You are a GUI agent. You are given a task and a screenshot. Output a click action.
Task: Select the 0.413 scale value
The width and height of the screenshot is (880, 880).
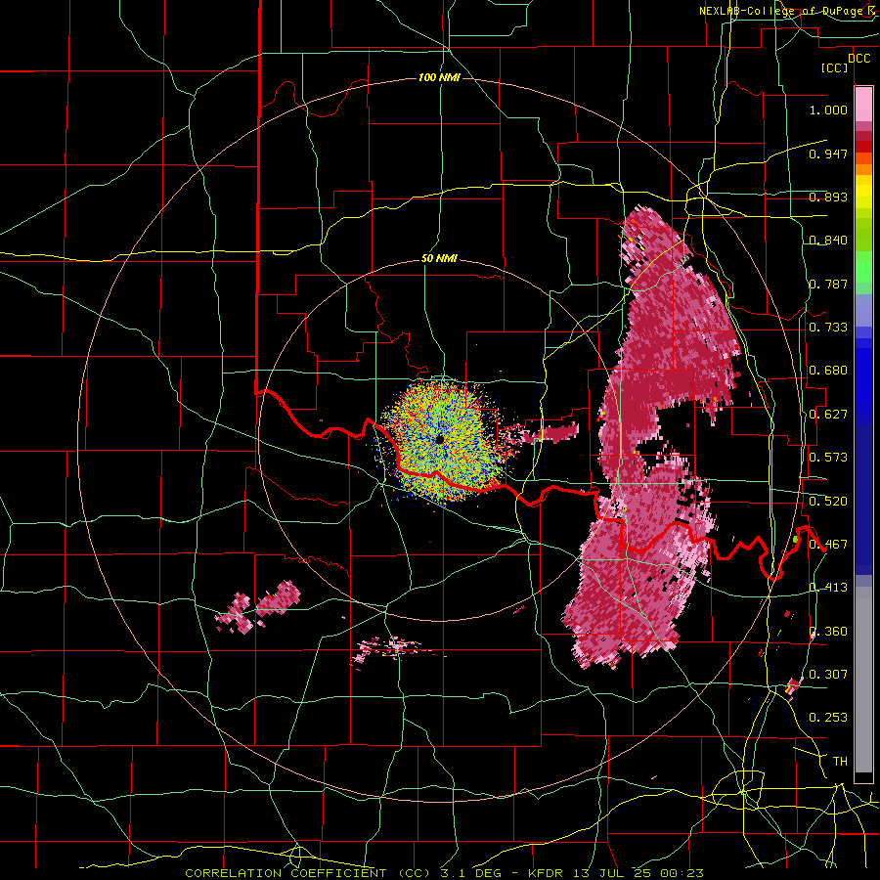[x=828, y=588]
